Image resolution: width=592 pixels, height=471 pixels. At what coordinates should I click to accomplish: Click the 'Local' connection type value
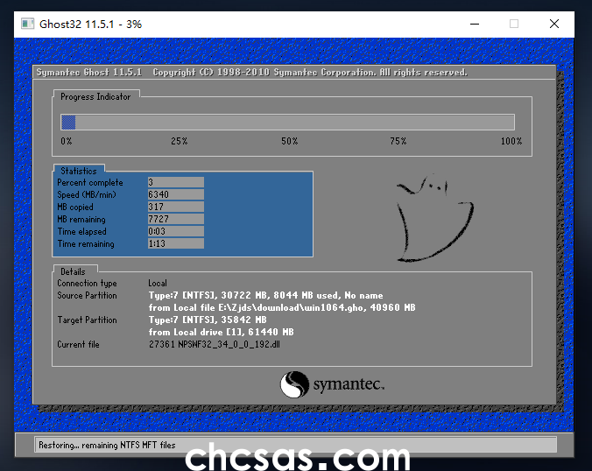(x=158, y=283)
